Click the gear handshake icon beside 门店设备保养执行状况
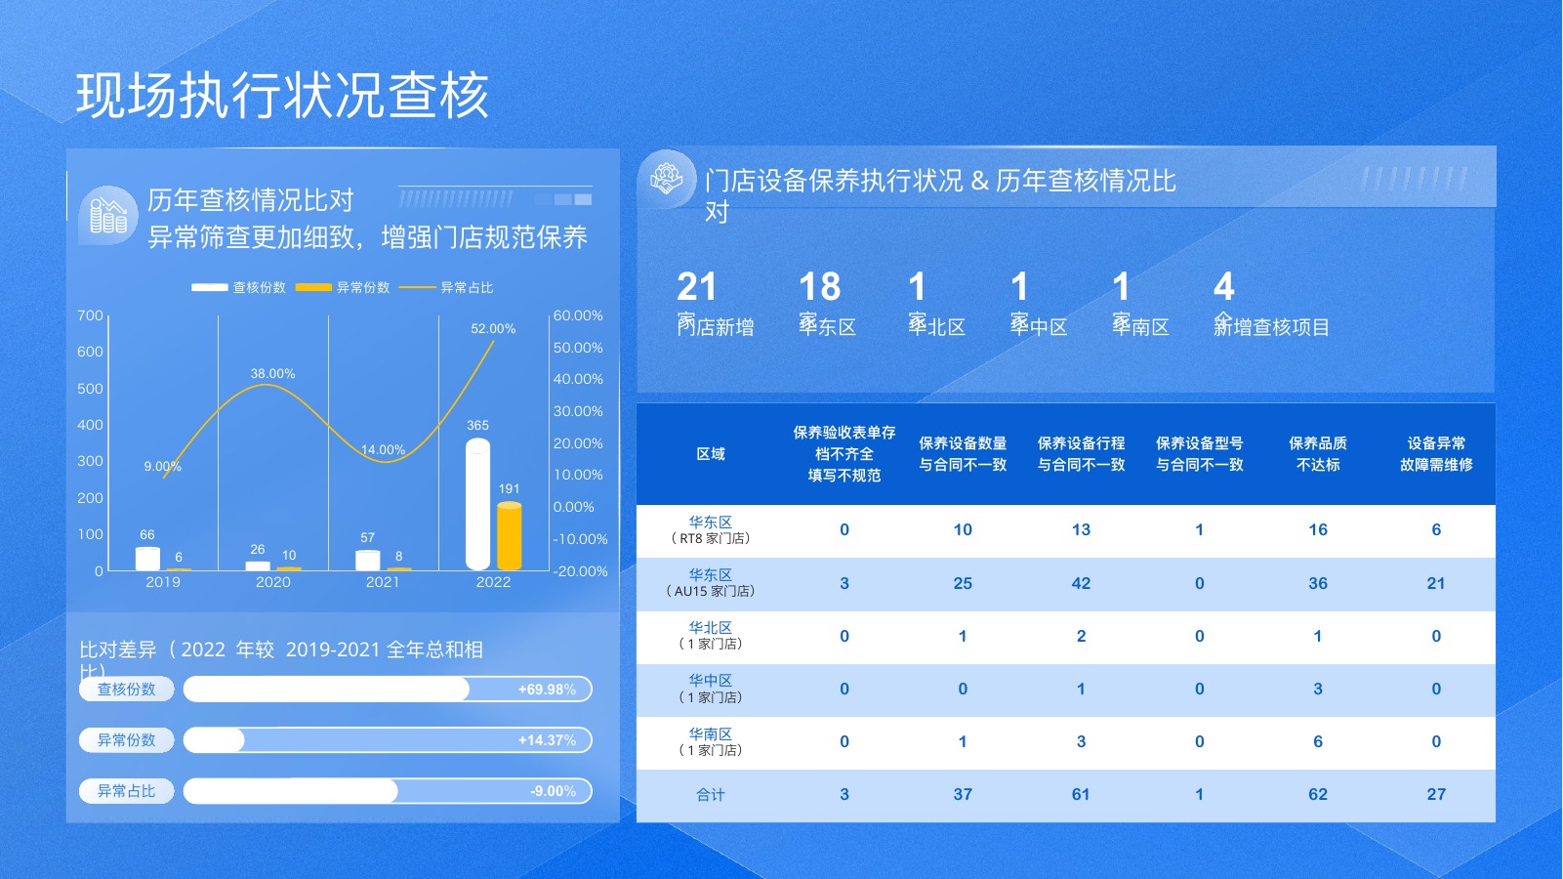The width and height of the screenshot is (1563, 879). pyautogui.click(x=667, y=179)
